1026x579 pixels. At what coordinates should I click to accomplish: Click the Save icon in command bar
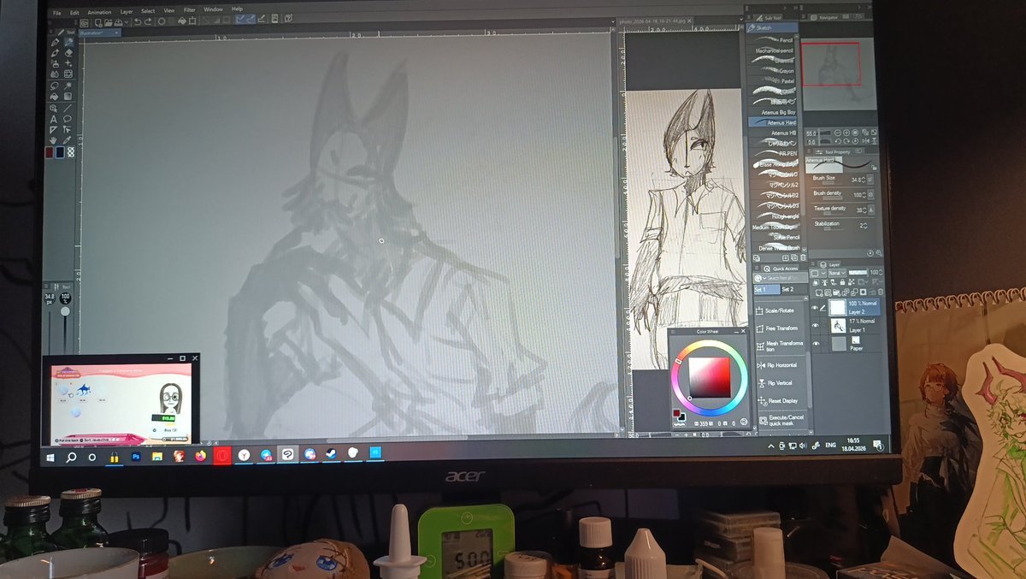point(119,22)
